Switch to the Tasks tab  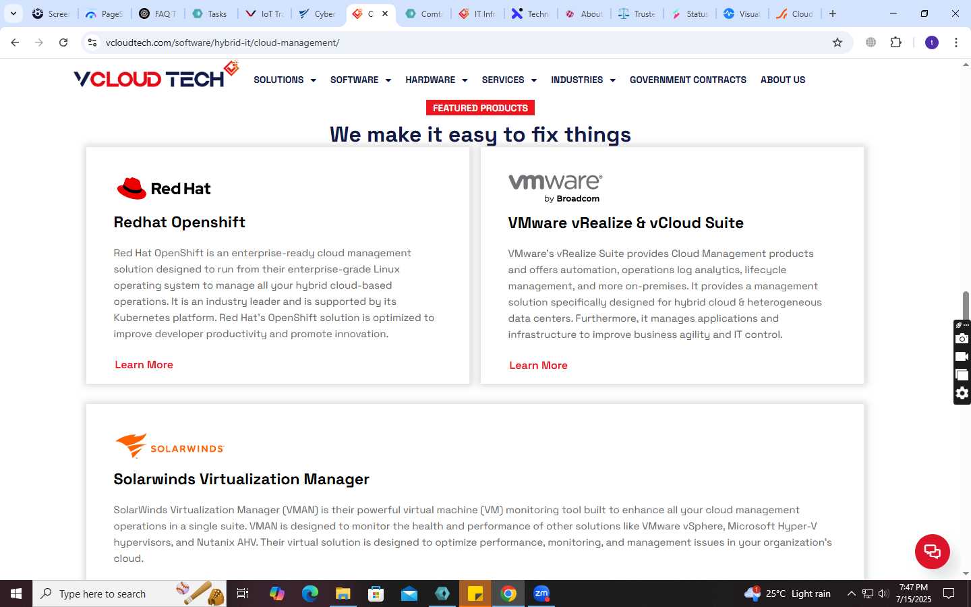point(210,13)
